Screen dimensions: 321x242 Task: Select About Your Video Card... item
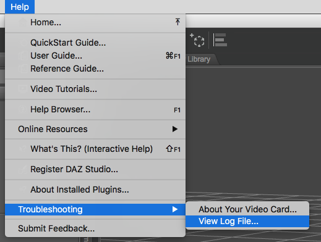(247, 209)
